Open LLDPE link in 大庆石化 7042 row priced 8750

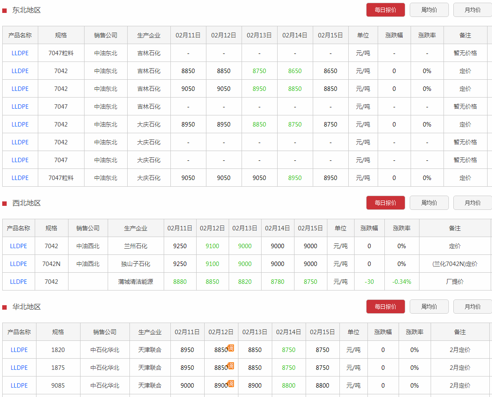[20, 124]
